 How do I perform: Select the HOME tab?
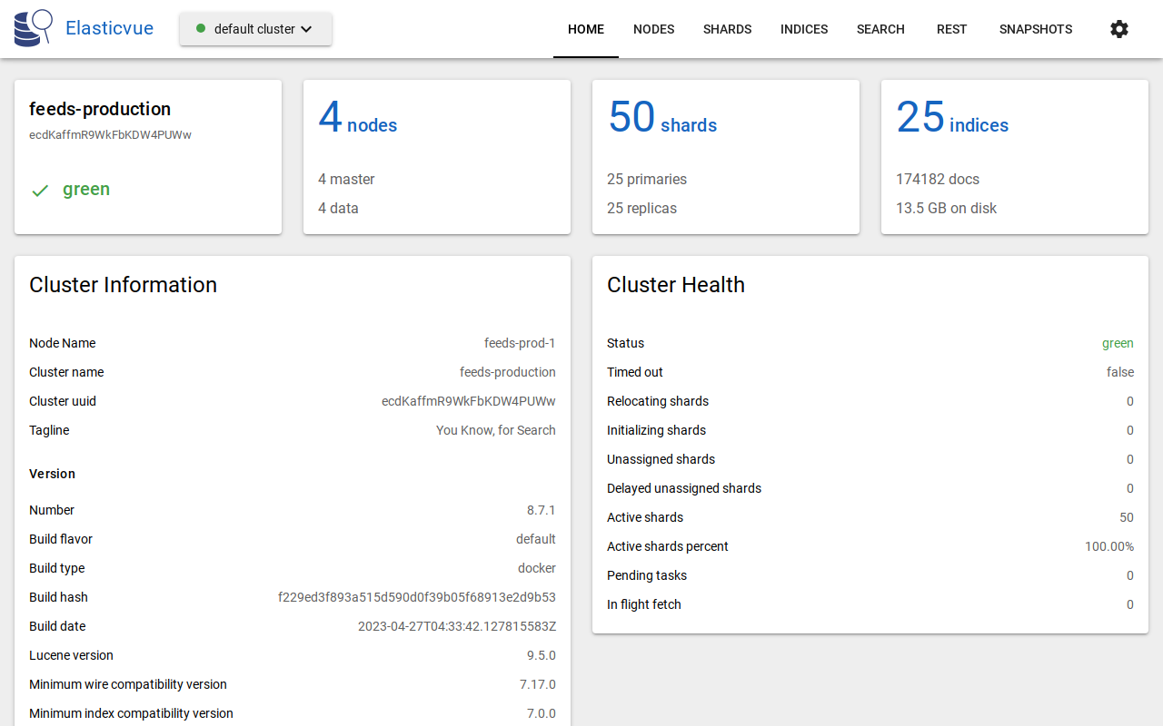tap(585, 28)
